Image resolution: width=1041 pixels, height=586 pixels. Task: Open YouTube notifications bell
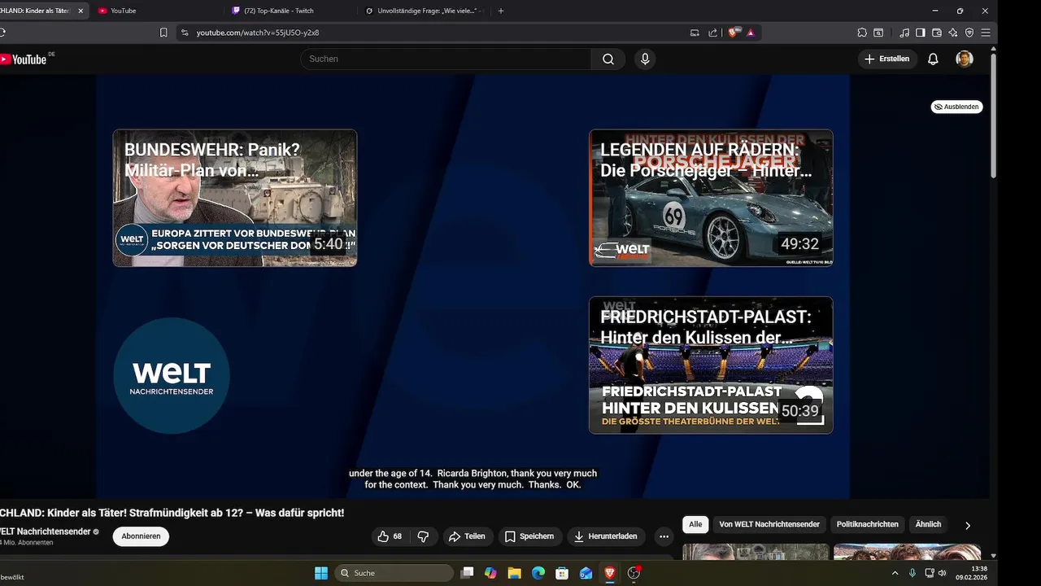pos(933,59)
